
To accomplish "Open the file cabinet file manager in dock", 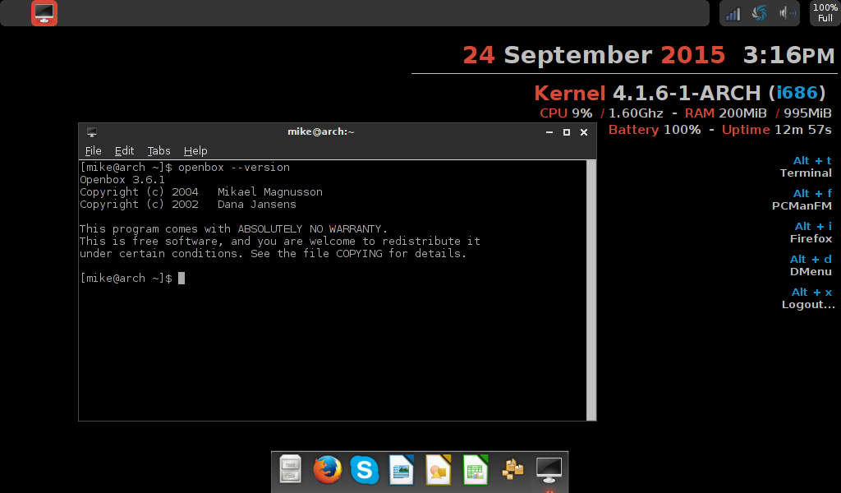I will [291, 470].
